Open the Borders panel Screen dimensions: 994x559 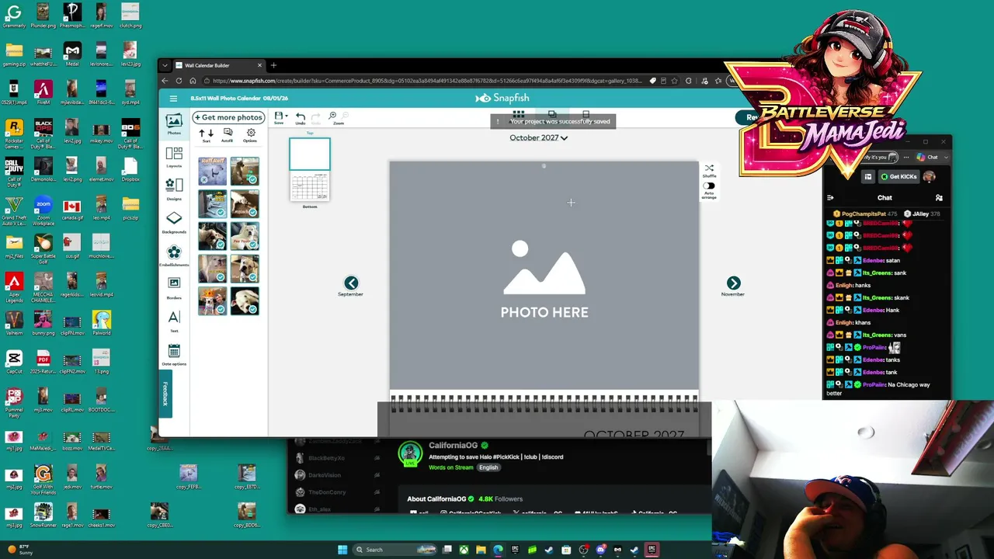[174, 288]
